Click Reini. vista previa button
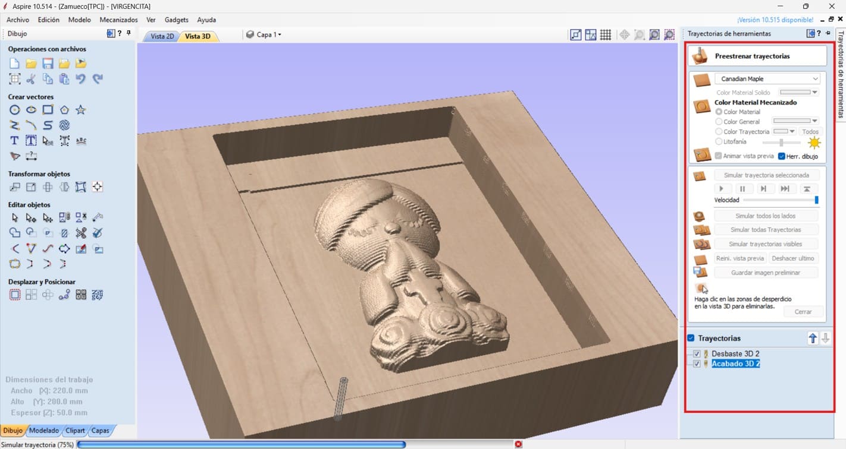This screenshot has width=846, height=449. click(740, 258)
